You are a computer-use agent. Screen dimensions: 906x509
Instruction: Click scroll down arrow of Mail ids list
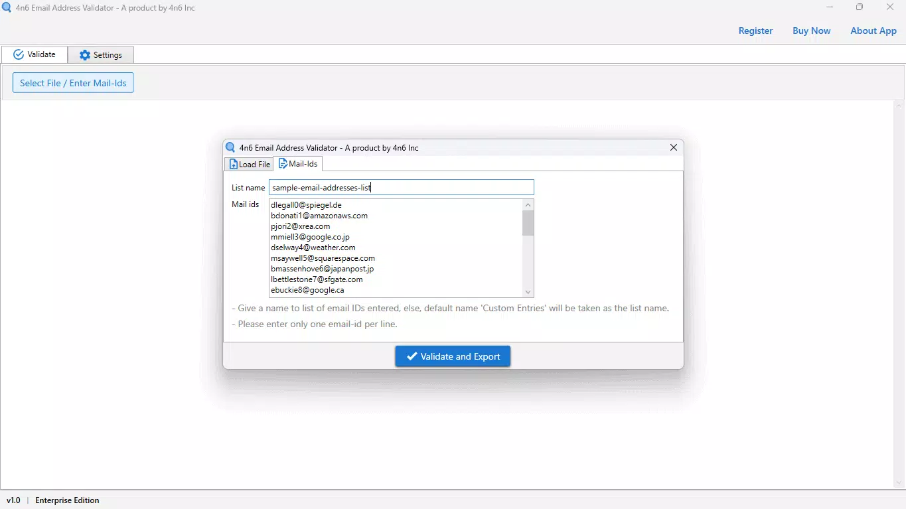tap(528, 292)
